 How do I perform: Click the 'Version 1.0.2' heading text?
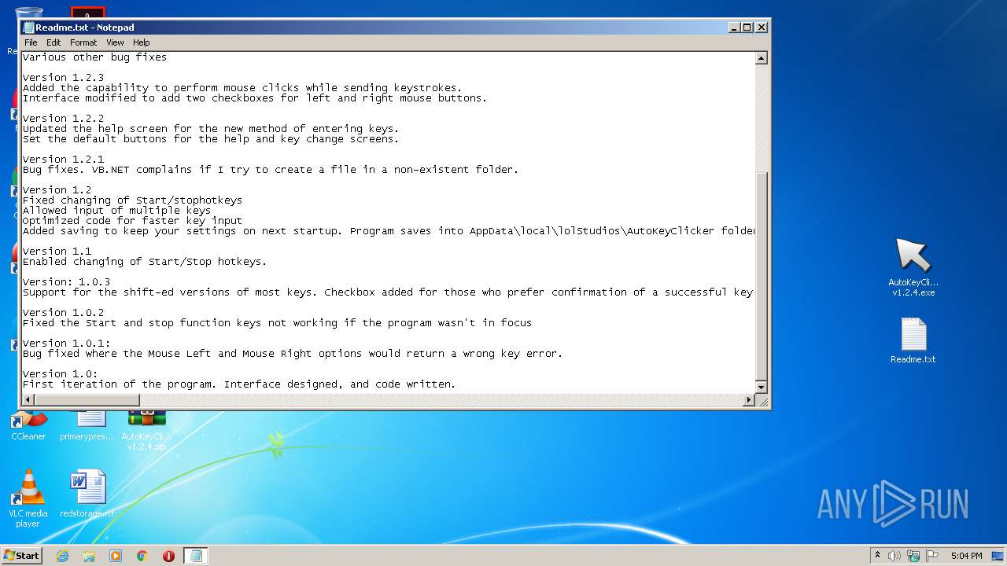coord(63,312)
